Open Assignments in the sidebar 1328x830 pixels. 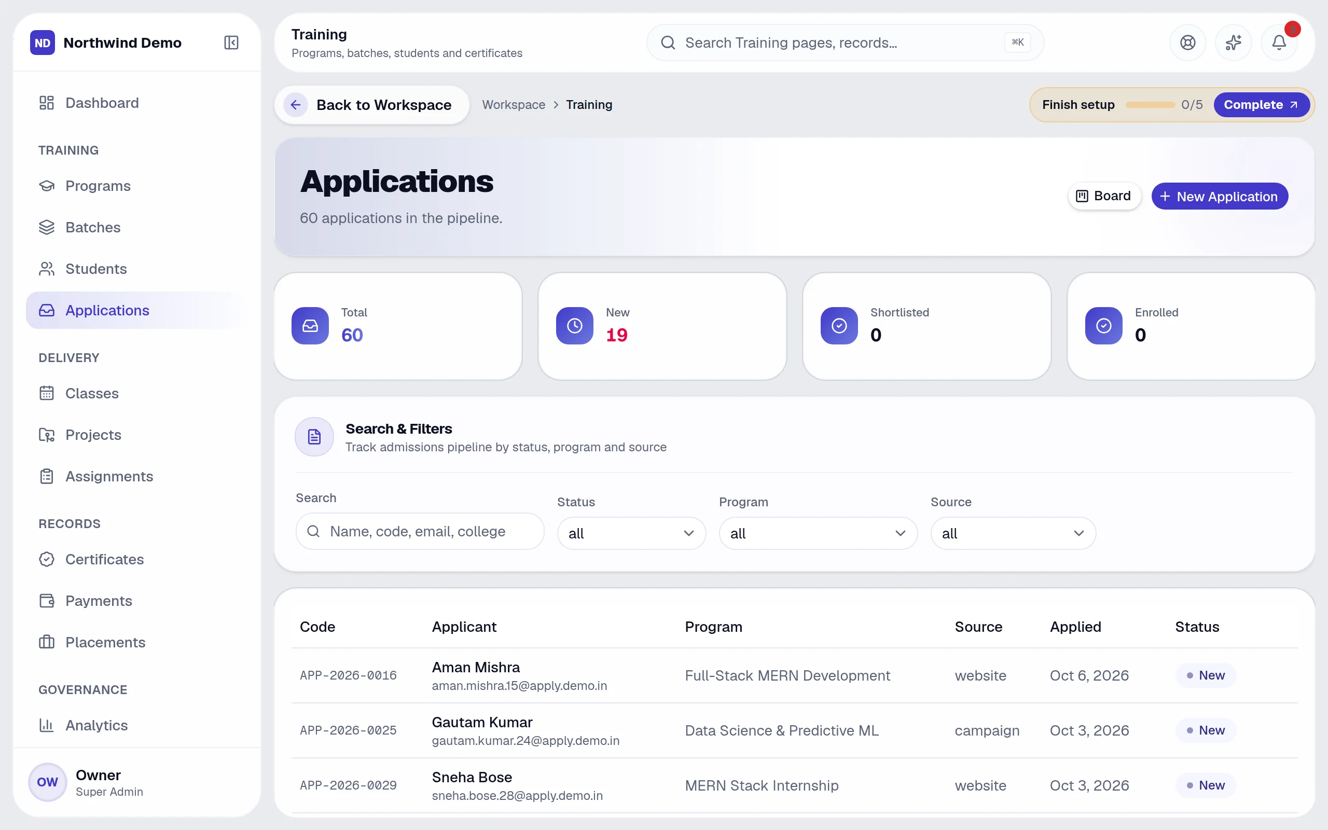137,477
